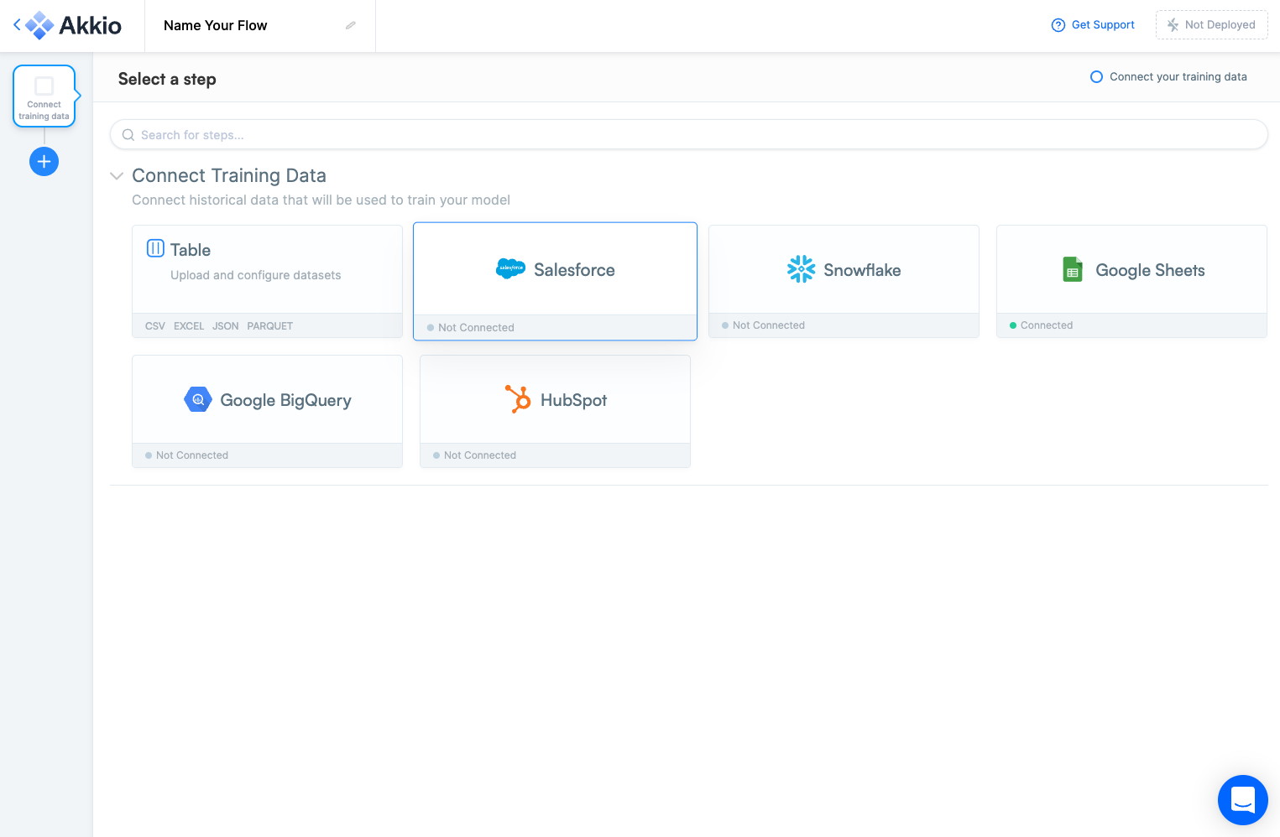Click the PARQUET format label
This screenshot has width=1280, height=837.
pyautogui.click(x=270, y=326)
